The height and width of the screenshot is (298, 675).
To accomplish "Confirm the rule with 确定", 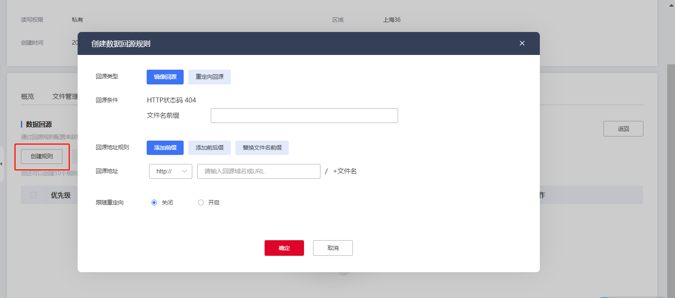I will 284,248.
